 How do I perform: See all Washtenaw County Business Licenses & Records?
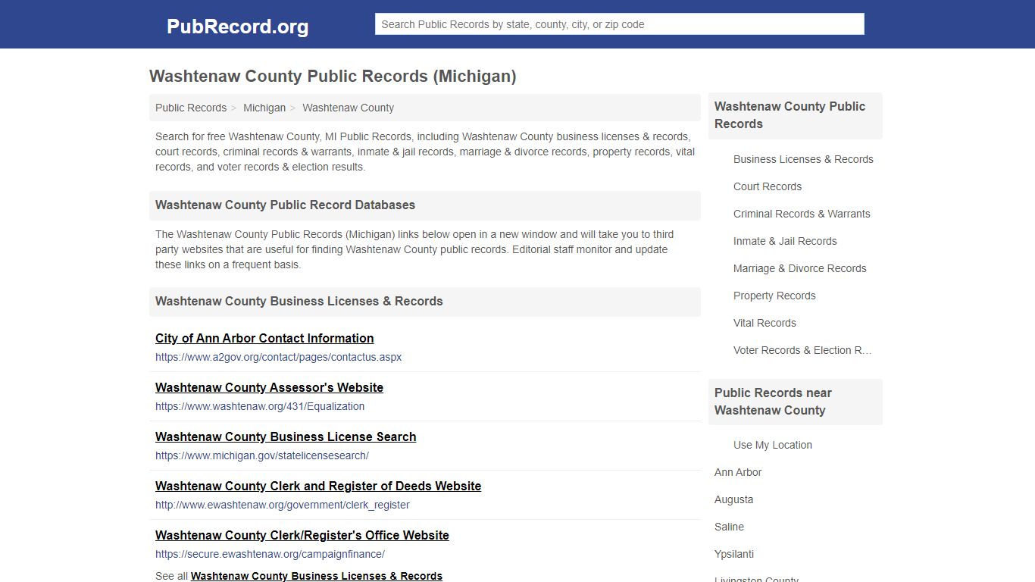(317, 576)
